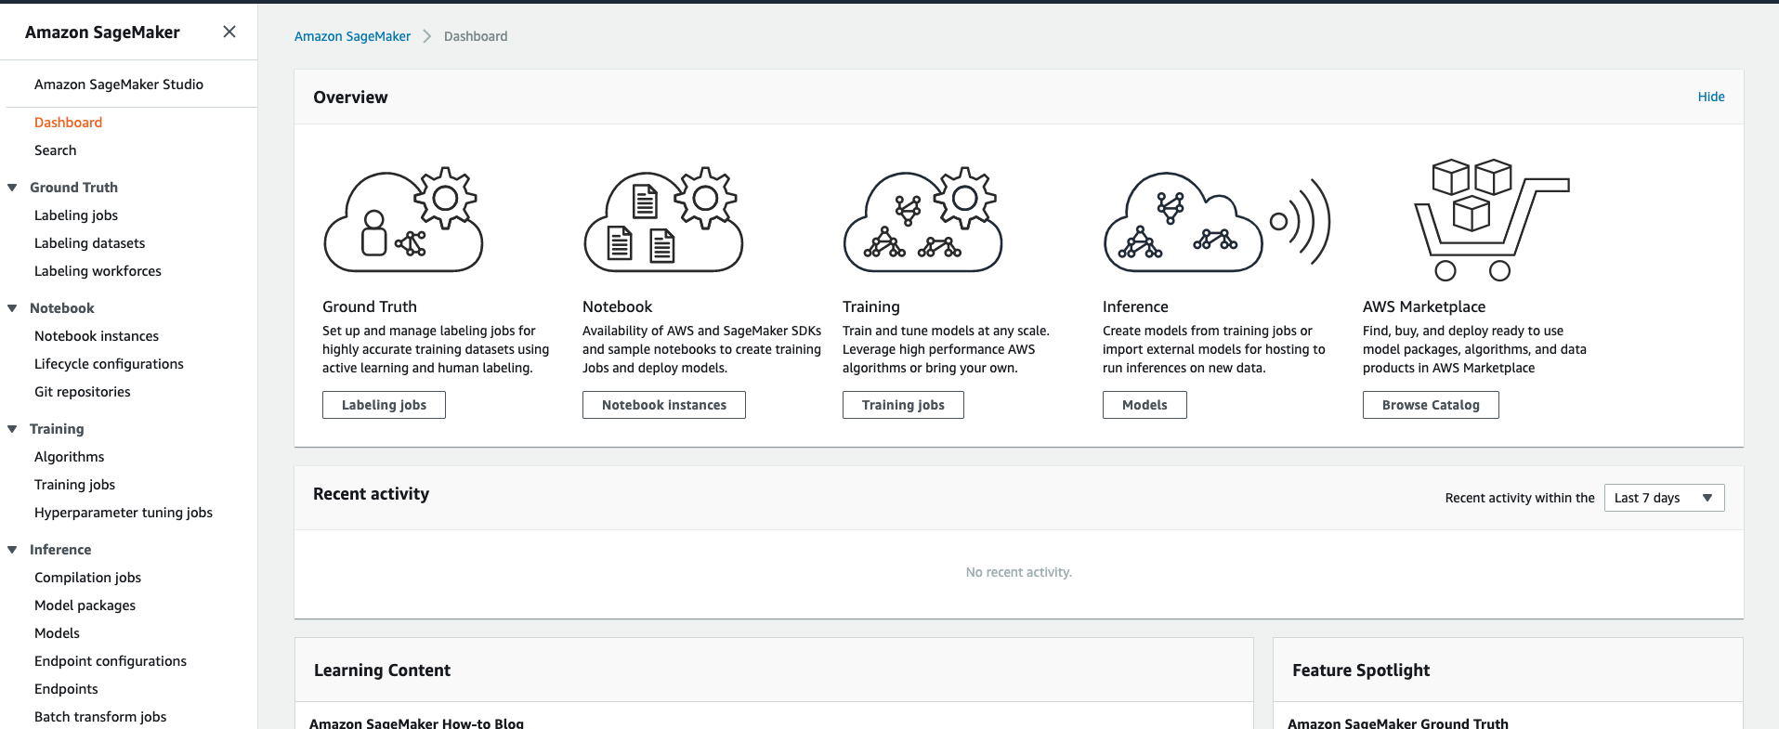
Task: Open Search in the sidebar
Action: point(55,150)
